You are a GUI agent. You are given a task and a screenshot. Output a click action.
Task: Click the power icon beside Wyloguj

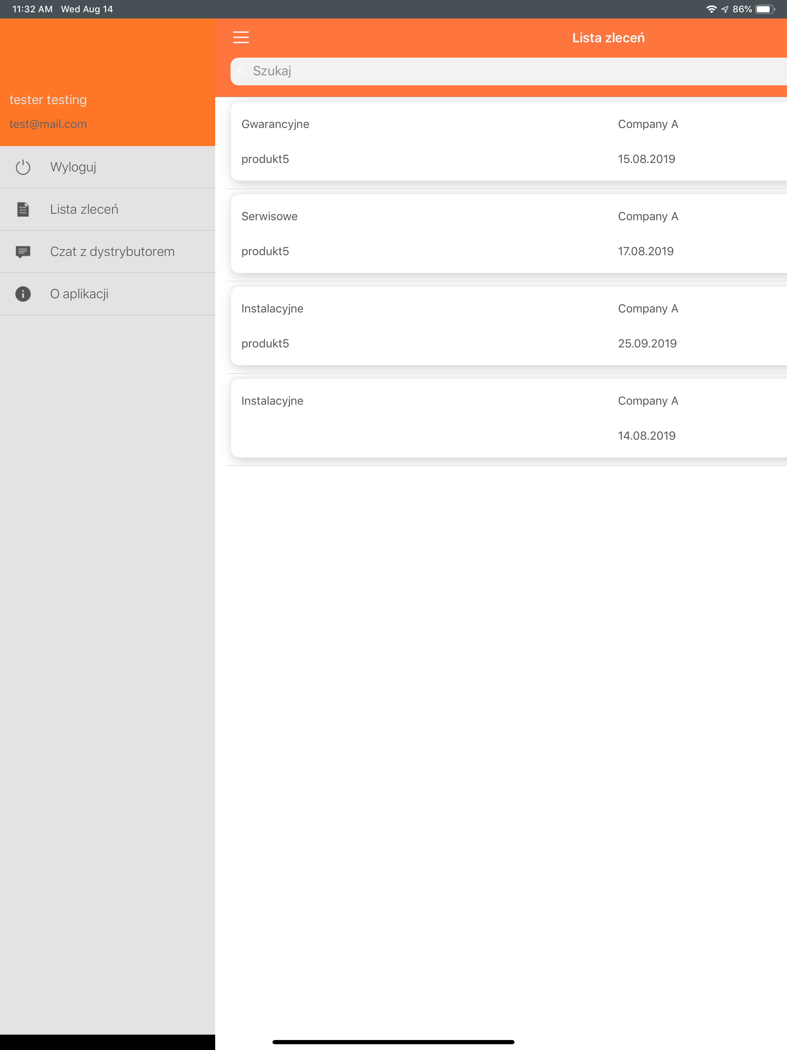click(23, 167)
